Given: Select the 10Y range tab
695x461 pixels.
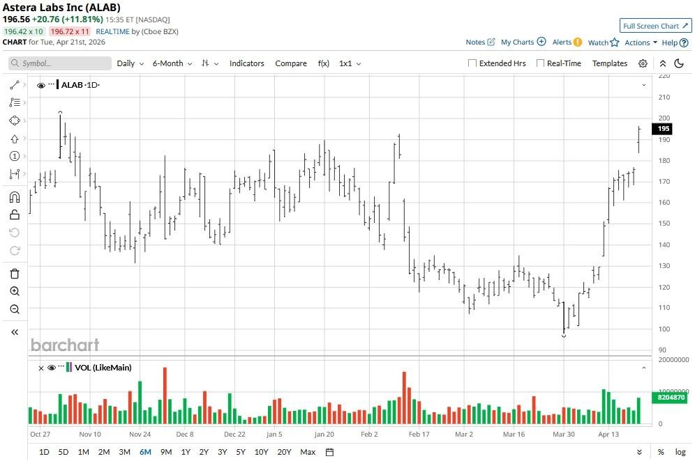Looking at the screenshot, I should [262, 452].
